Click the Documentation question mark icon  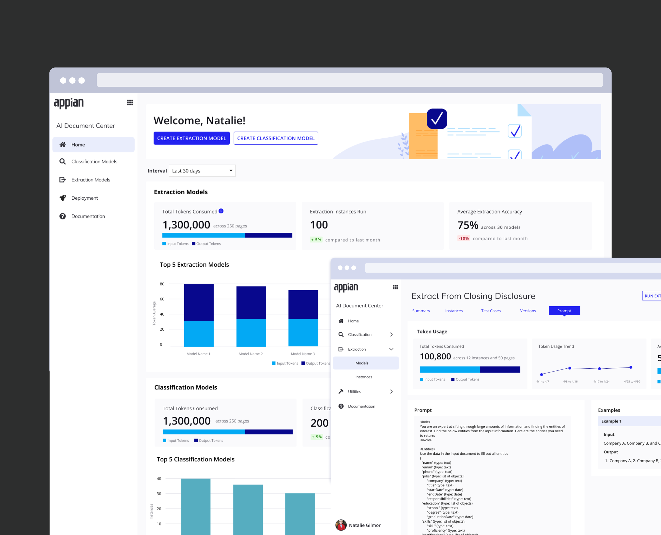pyautogui.click(x=63, y=216)
